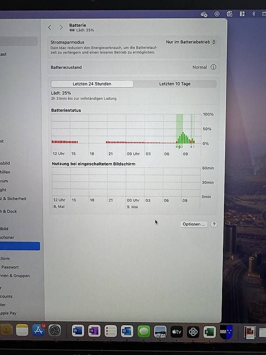The height and width of the screenshot is (355, 266).
Task: Open the Stromsparmodus dropdown menu
Action: (190, 42)
